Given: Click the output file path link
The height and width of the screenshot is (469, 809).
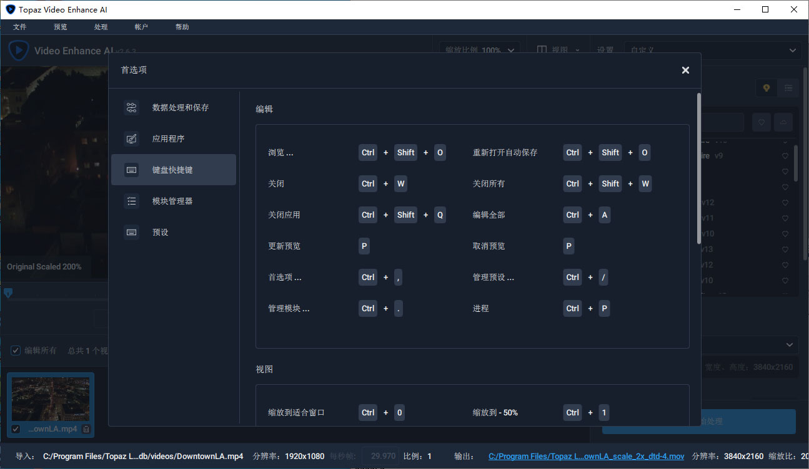Looking at the screenshot, I should coord(586,456).
